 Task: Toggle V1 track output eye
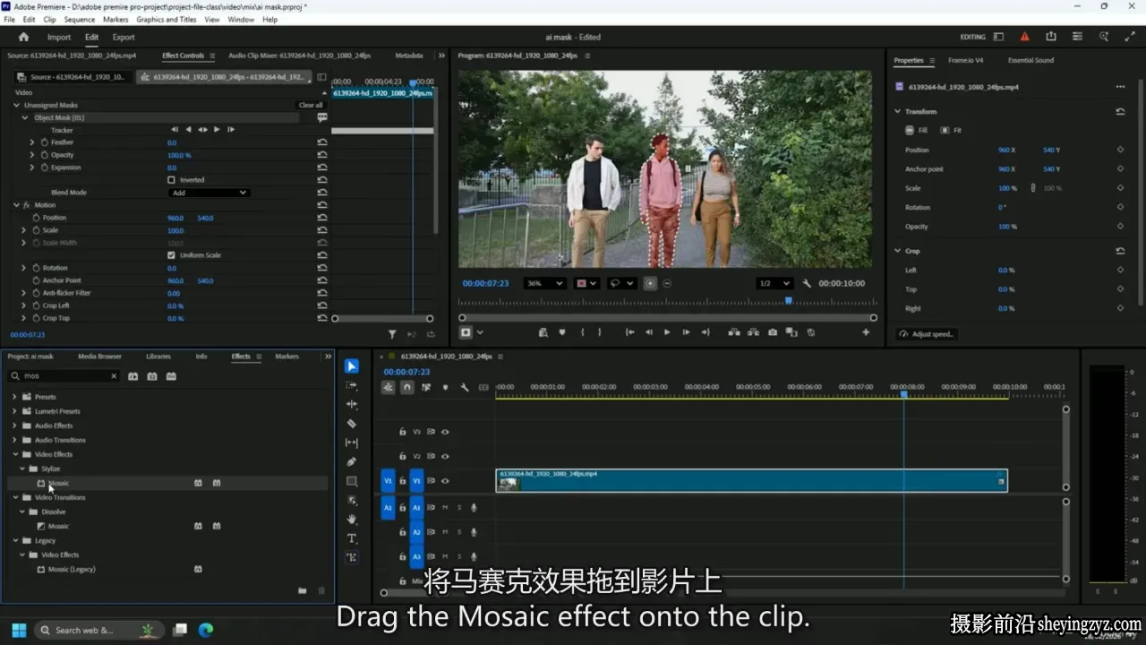tap(445, 481)
